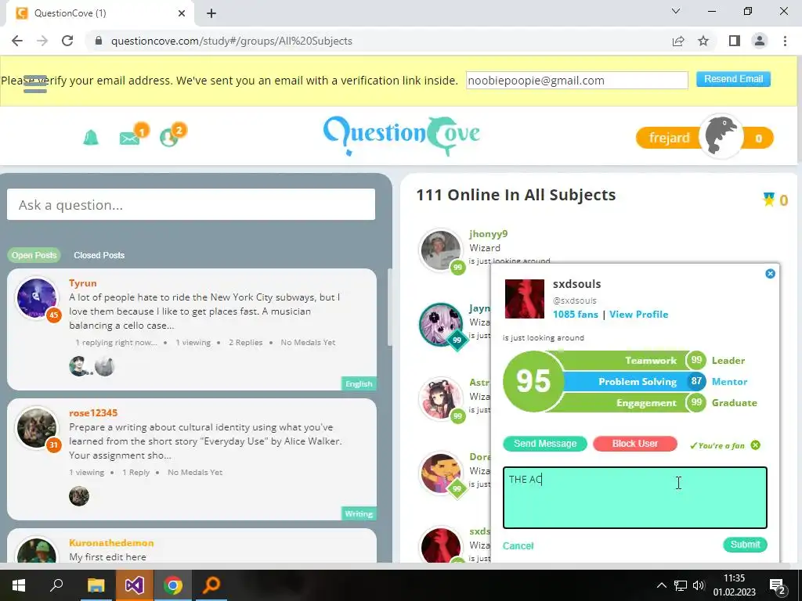Viewport: 802px width, 601px height.
Task: Close the QuestionCove tab
Action: click(x=182, y=13)
